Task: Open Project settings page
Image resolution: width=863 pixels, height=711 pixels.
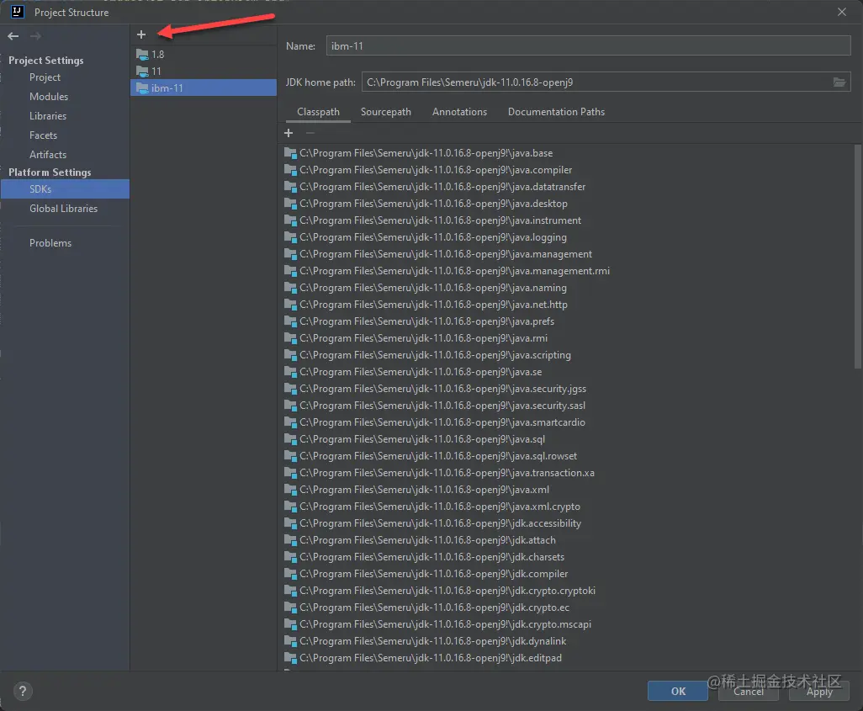Action: pyautogui.click(x=45, y=77)
